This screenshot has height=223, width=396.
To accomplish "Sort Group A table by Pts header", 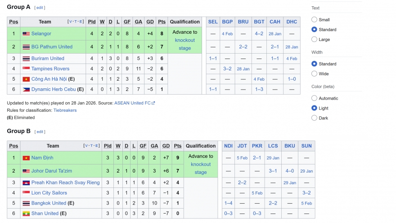I will coord(162,22).
